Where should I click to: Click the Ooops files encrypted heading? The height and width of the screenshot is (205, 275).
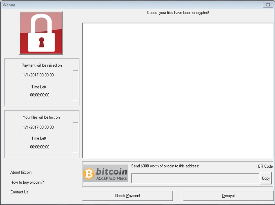tap(178, 13)
